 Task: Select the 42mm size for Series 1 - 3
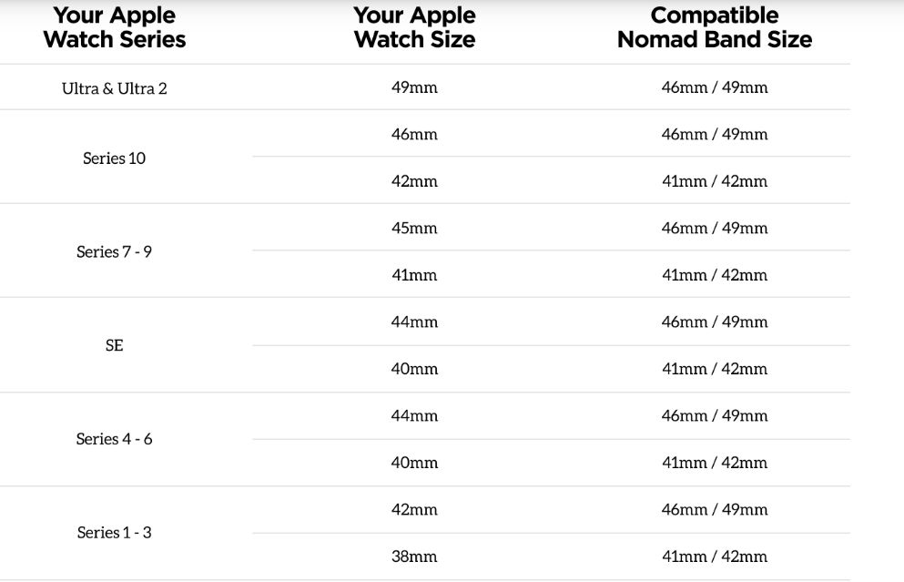point(414,510)
